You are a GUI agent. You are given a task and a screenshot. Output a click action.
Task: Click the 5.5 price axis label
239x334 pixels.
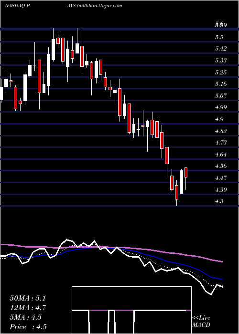tap(219, 37)
